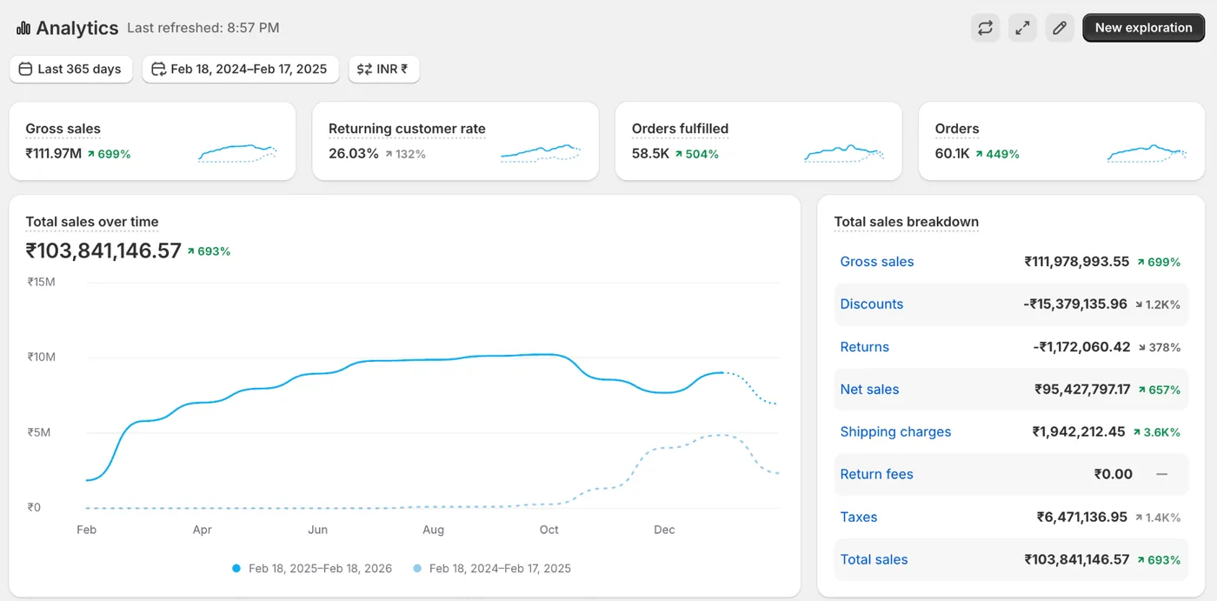Open the Gross sales metric card title
Viewport: 1217px width, 601px height.
pos(63,129)
